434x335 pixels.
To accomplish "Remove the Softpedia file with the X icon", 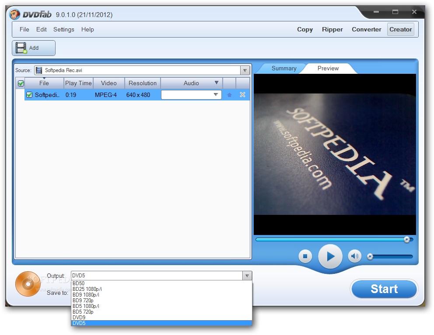I will [242, 94].
